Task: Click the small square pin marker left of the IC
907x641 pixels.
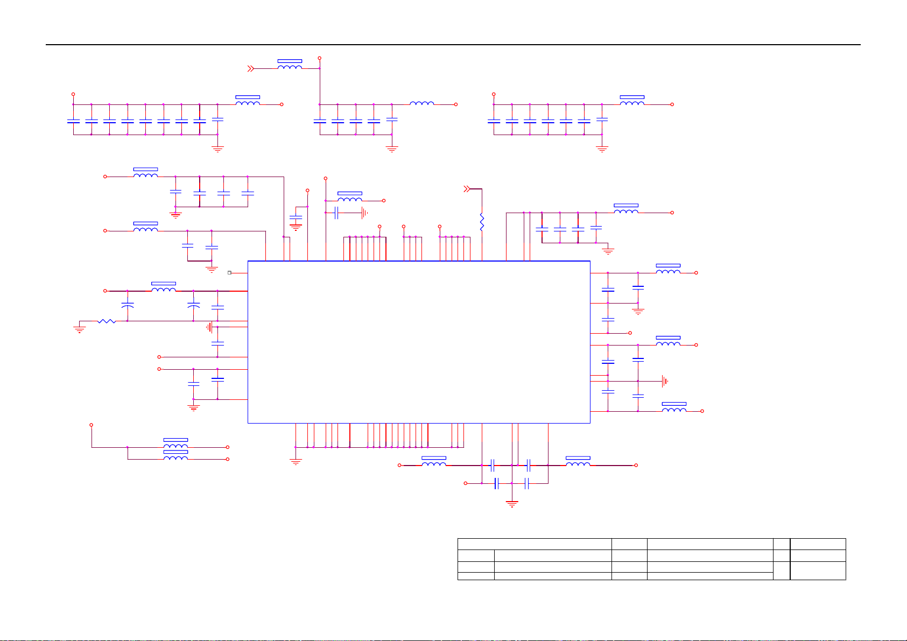Action: tap(230, 273)
